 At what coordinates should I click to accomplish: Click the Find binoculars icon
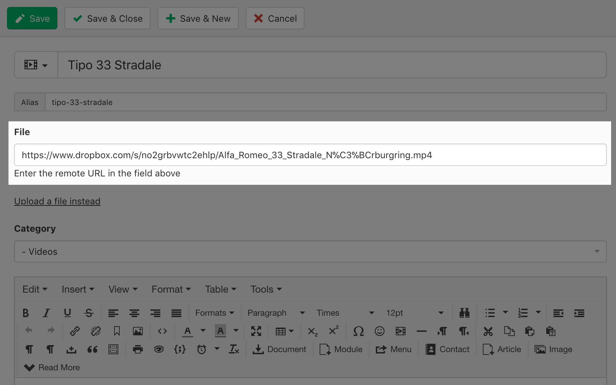pyautogui.click(x=464, y=313)
